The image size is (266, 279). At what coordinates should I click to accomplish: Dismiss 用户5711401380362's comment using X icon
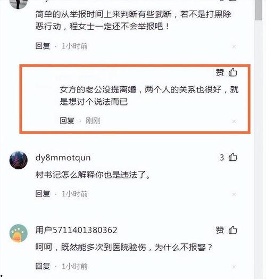coord(234,267)
